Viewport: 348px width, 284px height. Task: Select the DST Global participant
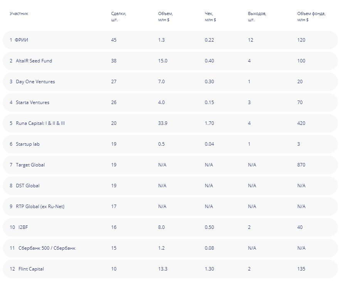pos(27,186)
